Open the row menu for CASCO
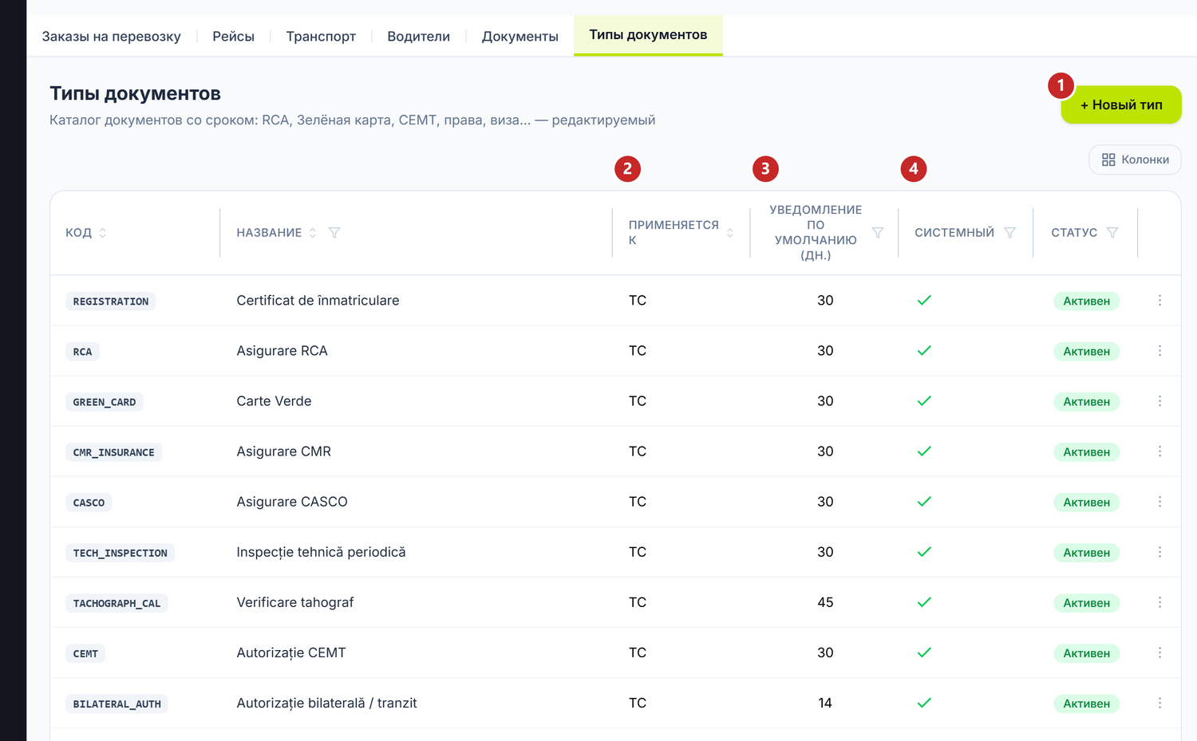The image size is (1197, 741). 1159,502
